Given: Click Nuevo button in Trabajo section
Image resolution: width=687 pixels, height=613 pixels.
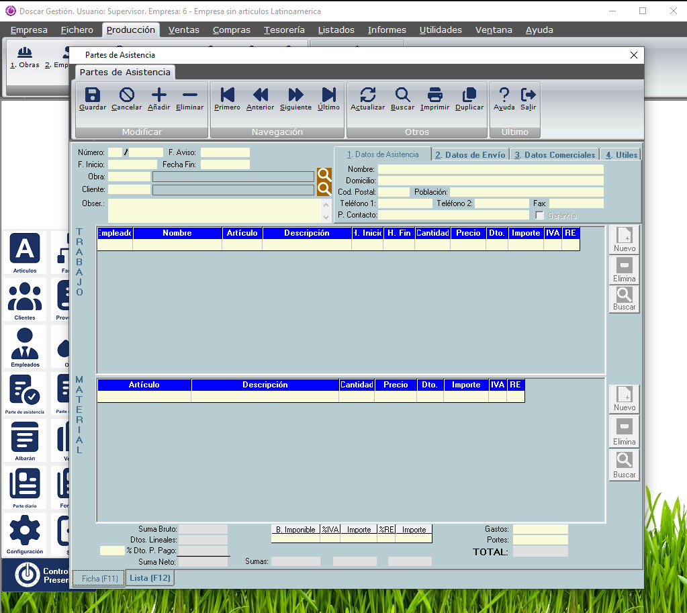Looking at the screenshot, I should pos(624,240).
